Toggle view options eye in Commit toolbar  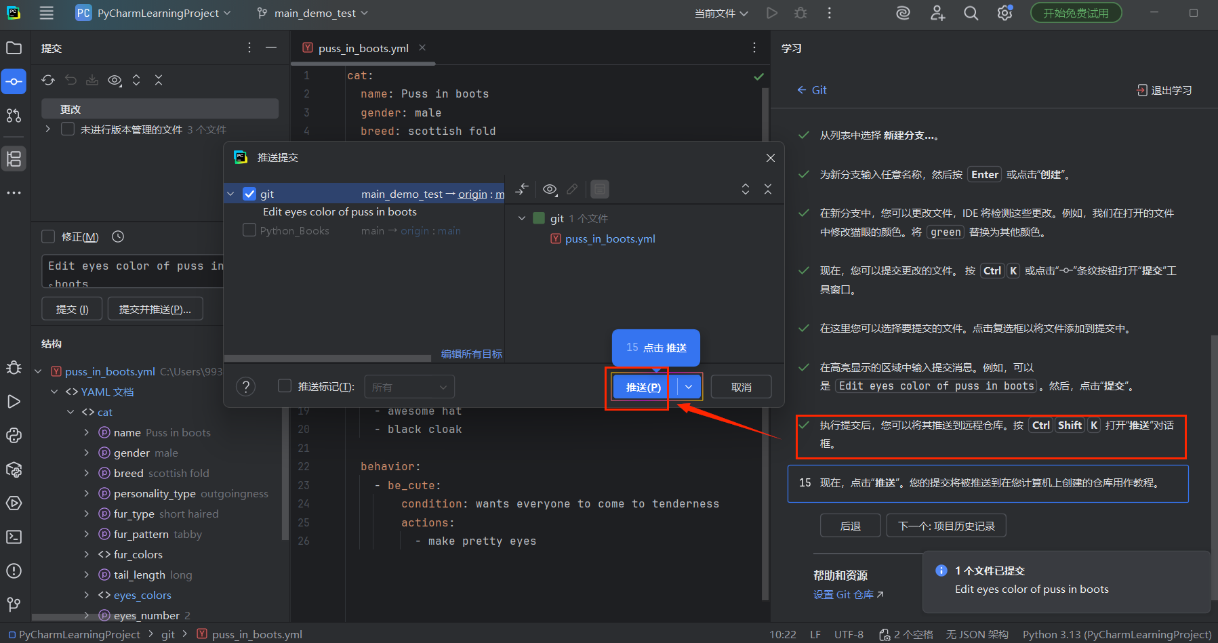click(x=115, y=80)
